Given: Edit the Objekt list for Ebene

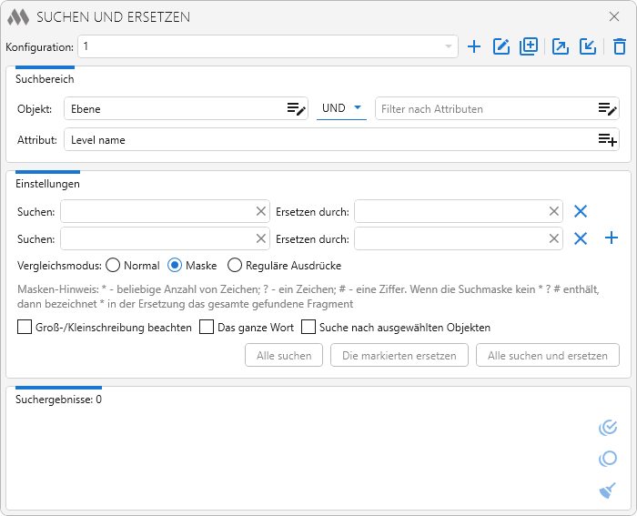Looking at the screenshot, I should click(297, 109).
